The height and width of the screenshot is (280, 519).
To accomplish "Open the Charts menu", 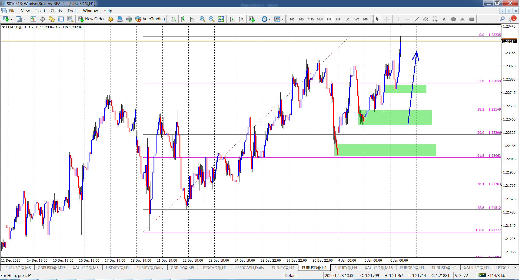I will (56, 11).
